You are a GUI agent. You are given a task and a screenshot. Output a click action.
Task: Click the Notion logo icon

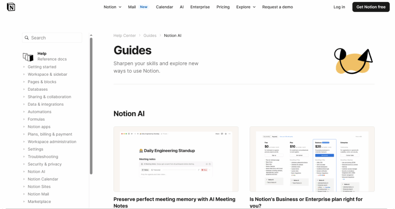coord(11,7)
